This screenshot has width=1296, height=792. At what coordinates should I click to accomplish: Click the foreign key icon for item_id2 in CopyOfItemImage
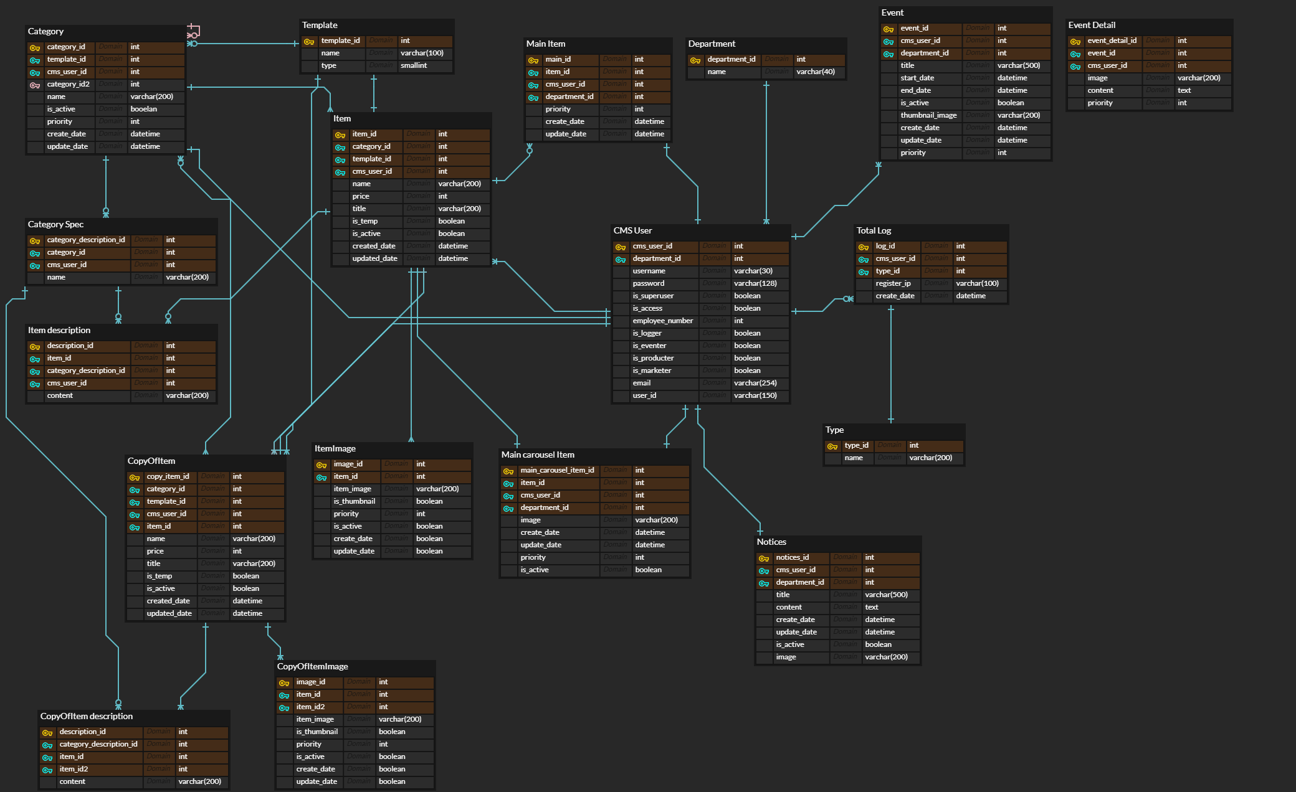coord(284,708)
